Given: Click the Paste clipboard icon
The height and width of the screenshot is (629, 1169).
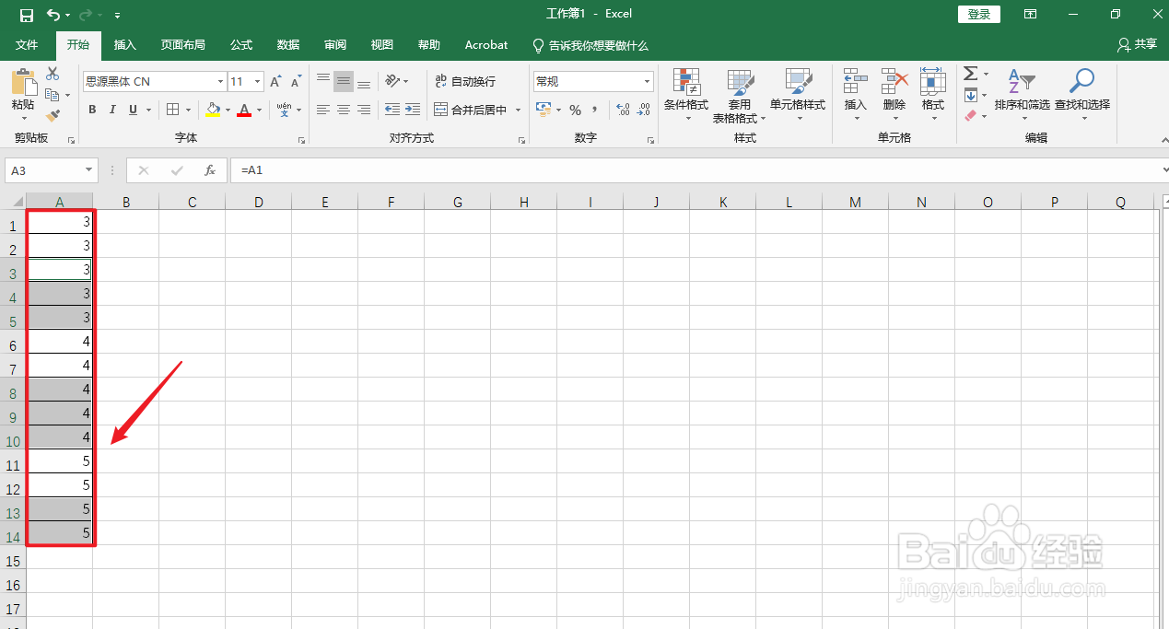Looking at the screenshot, I should click(23, 82).
